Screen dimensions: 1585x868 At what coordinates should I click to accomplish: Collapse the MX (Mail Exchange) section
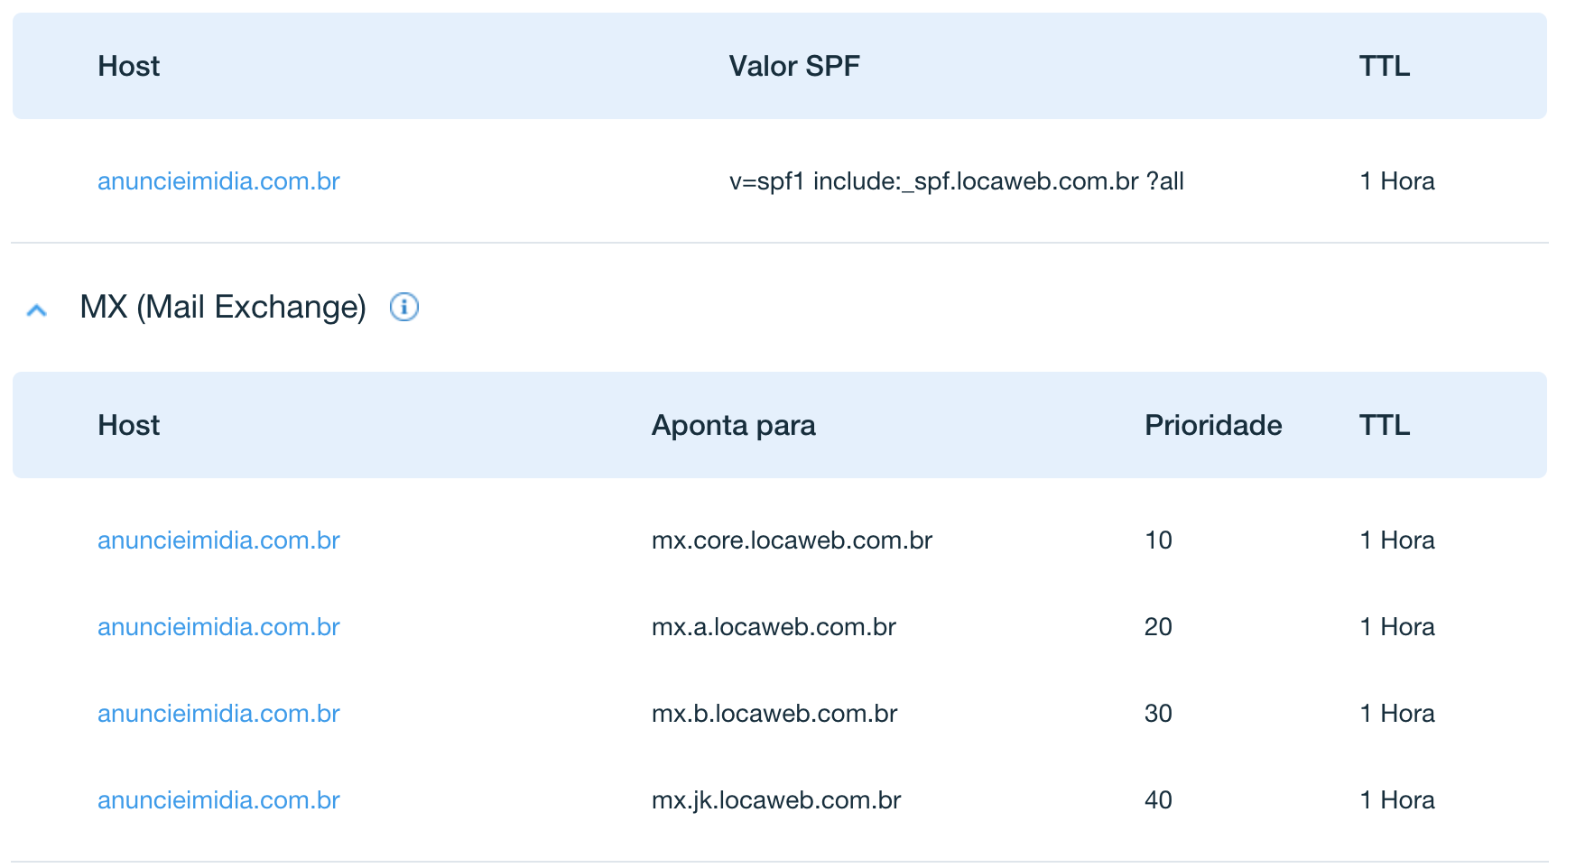(37, 309)
